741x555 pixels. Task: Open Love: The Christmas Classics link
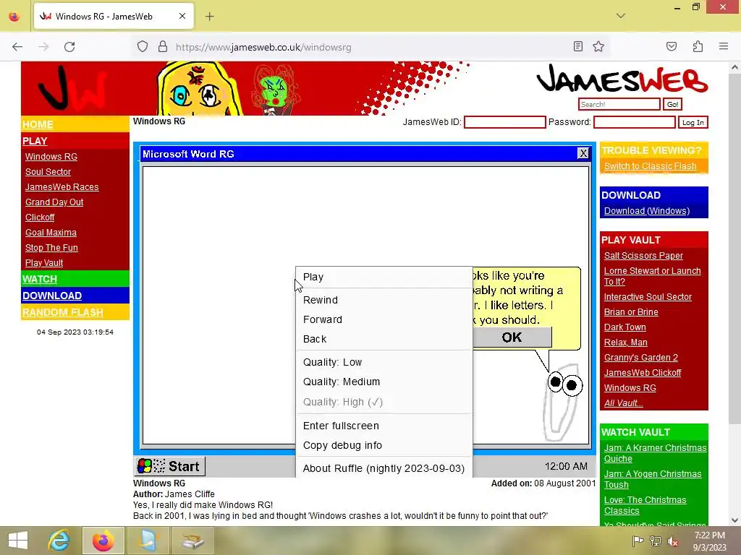tap(645, 505)
